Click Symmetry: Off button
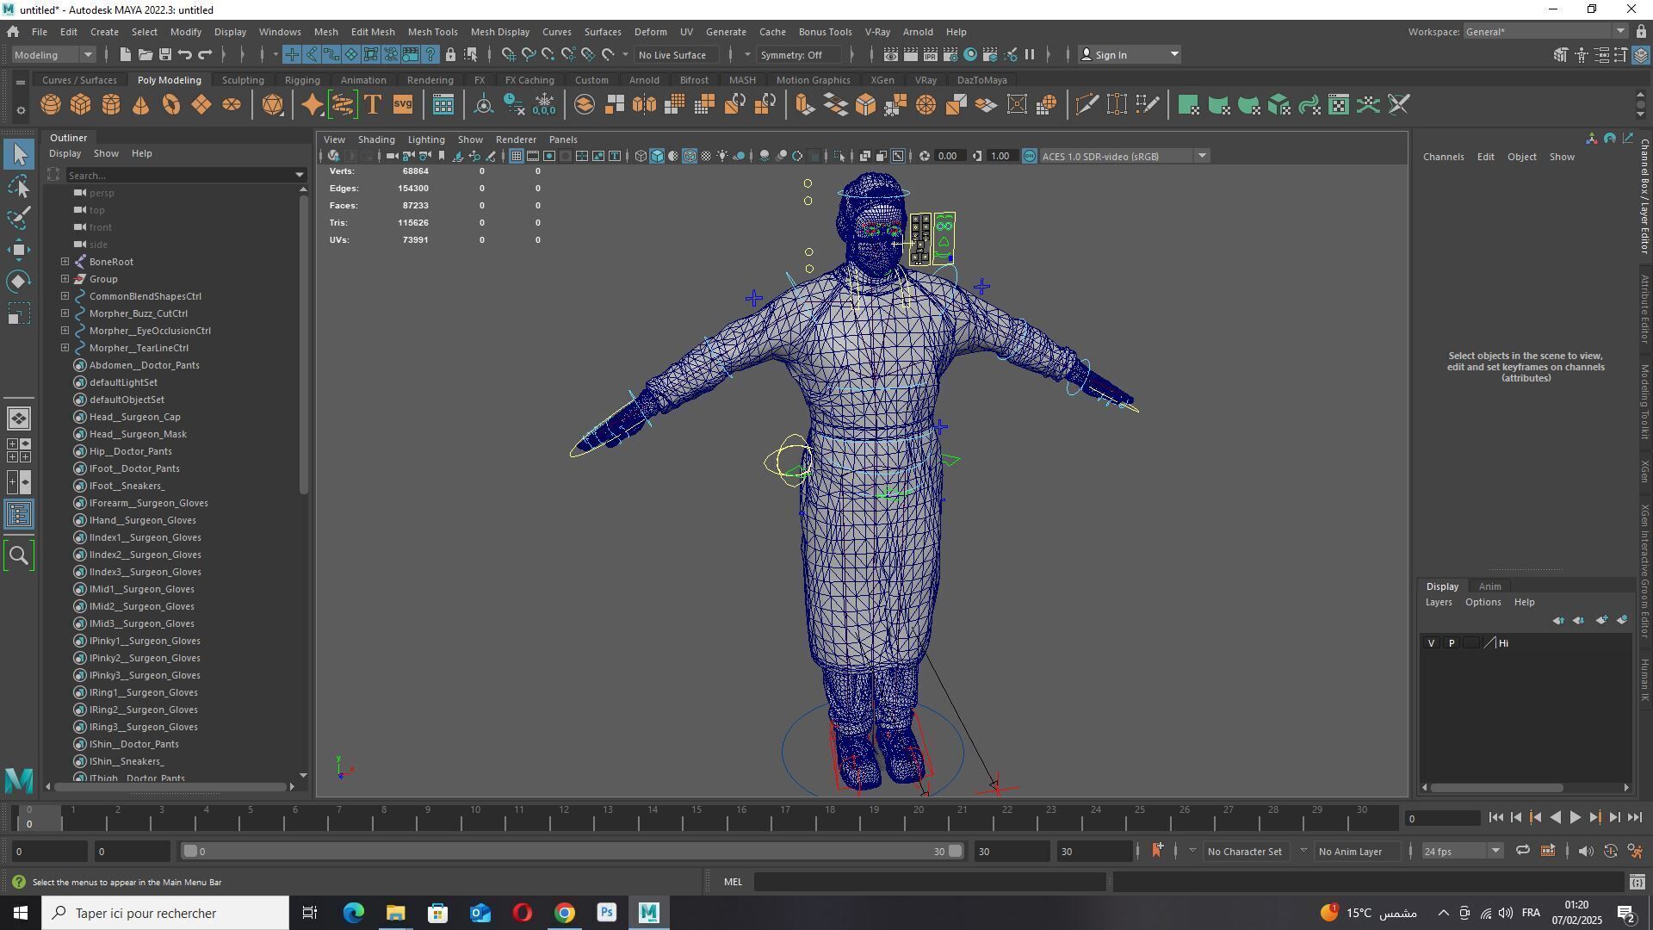This screenshot has width=1653, height=930. pyautogui.click(x=798, y=54)
